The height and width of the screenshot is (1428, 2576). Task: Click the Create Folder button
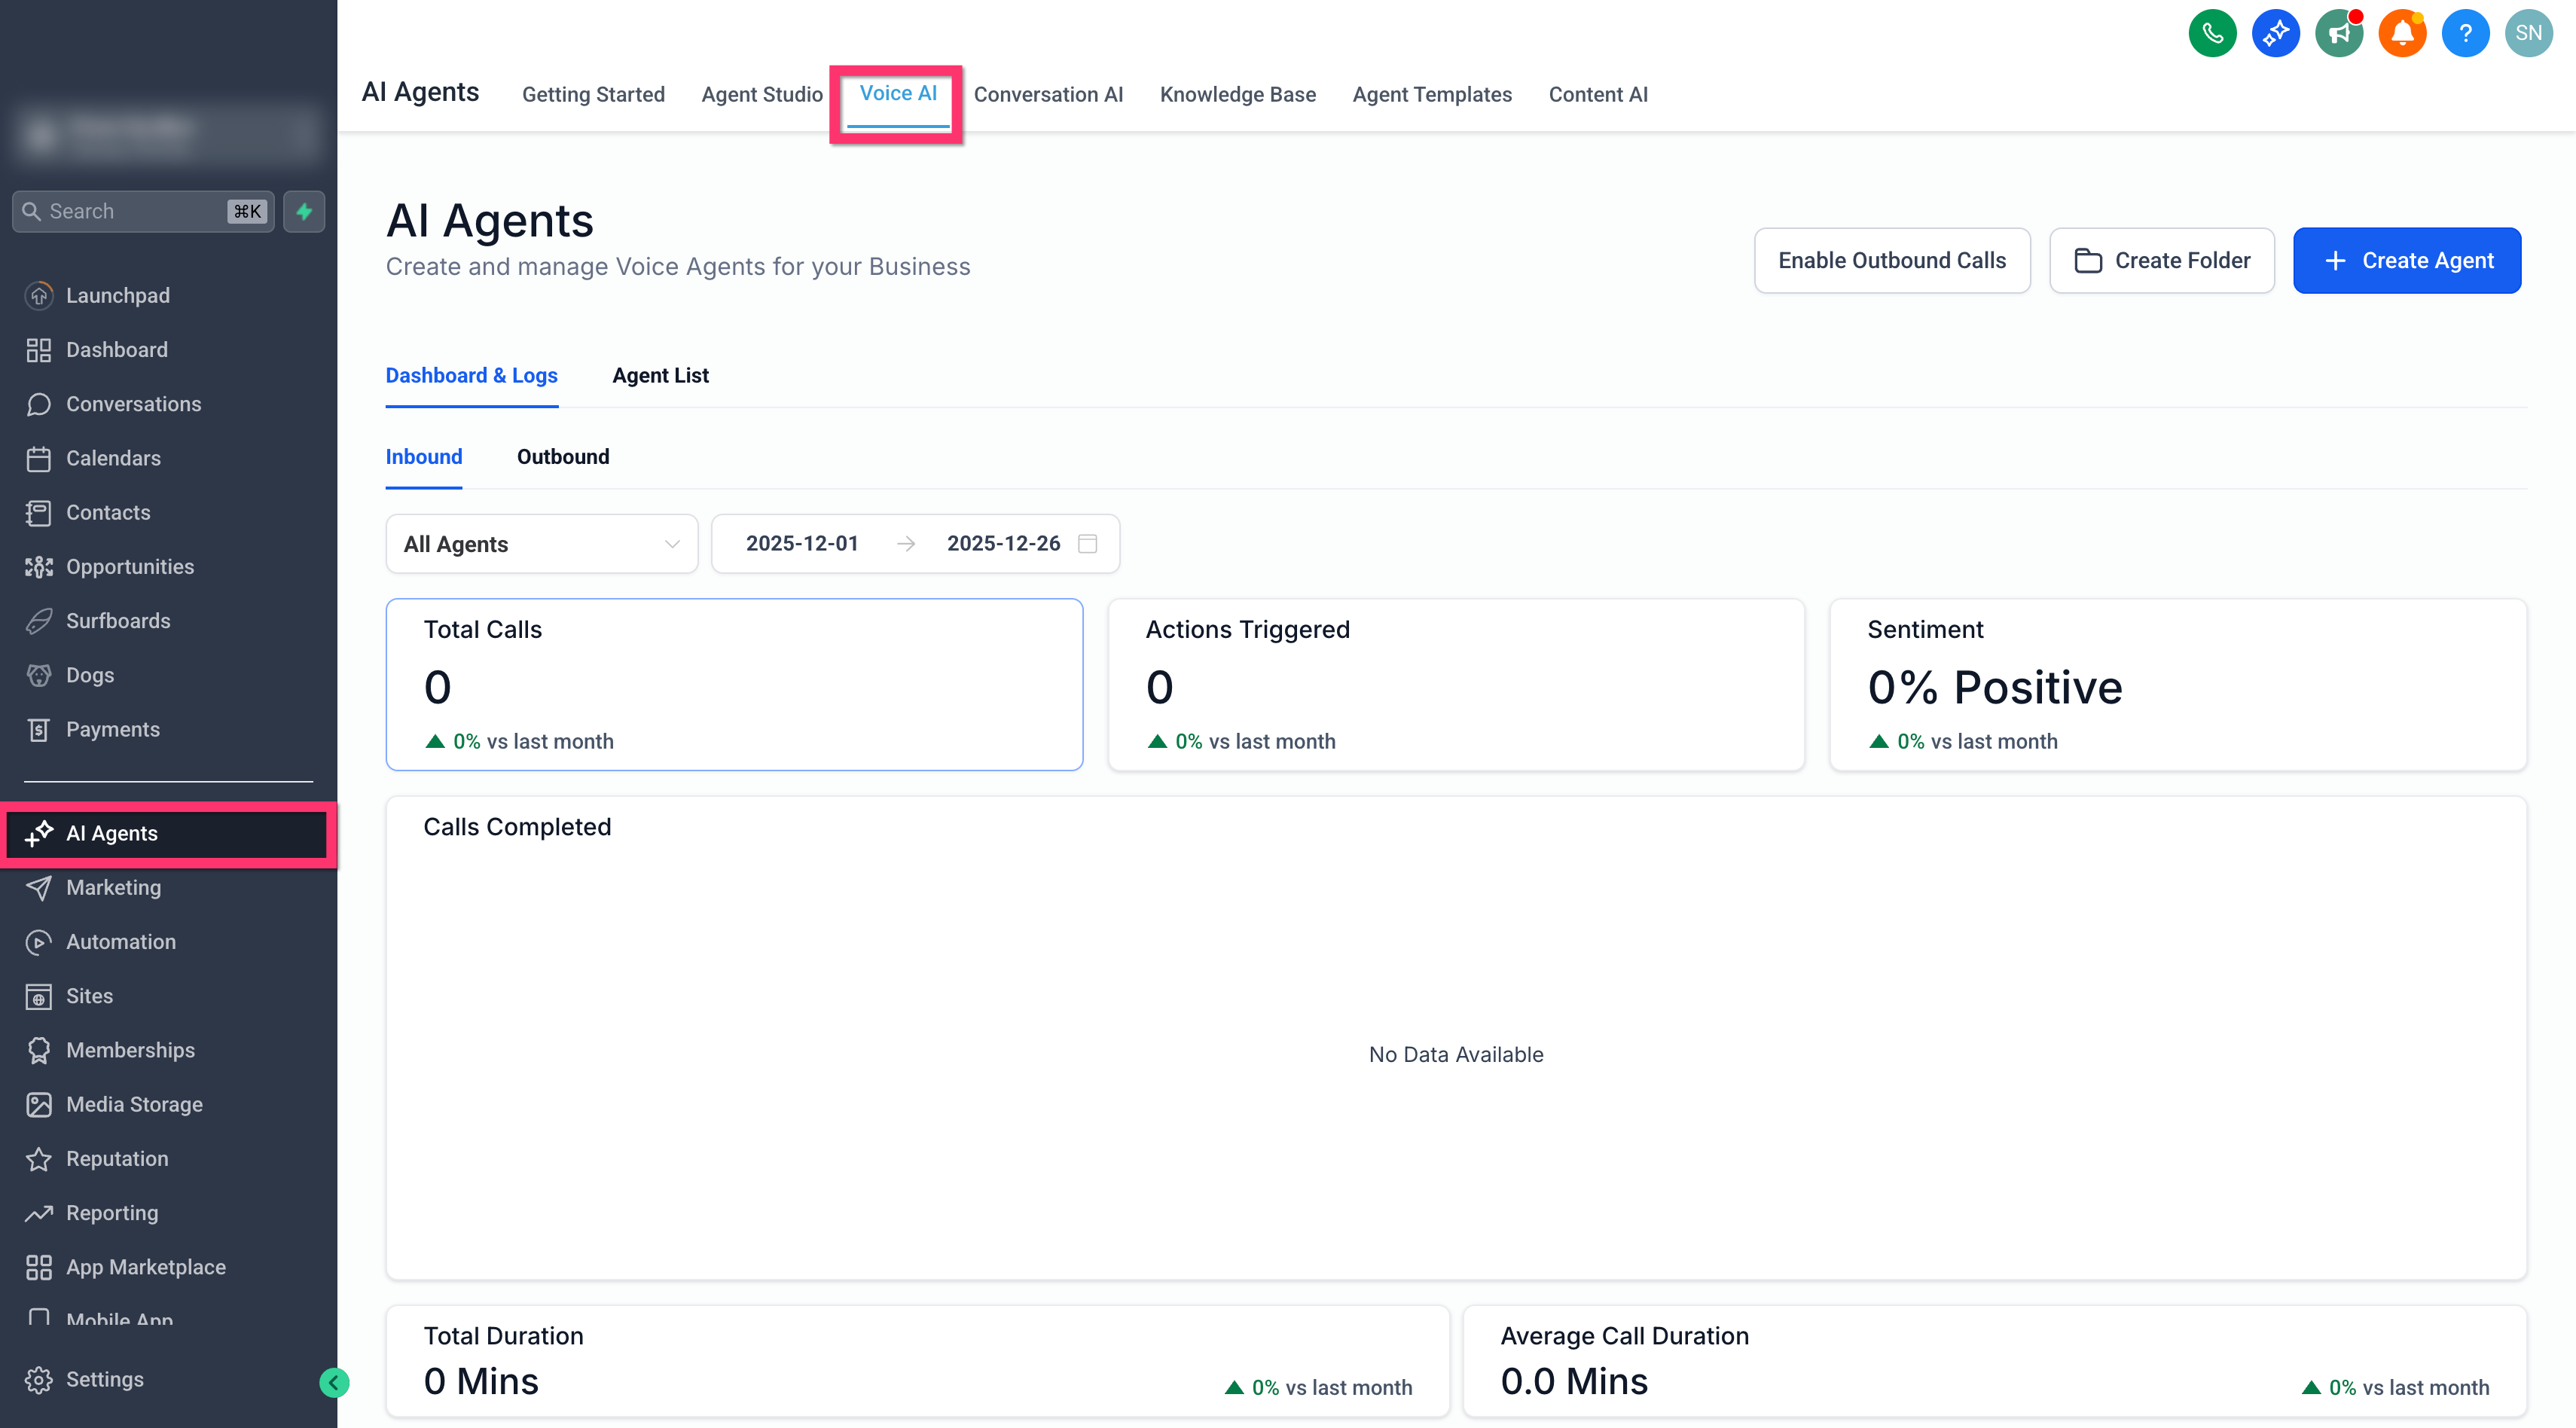pos(2162,261)
